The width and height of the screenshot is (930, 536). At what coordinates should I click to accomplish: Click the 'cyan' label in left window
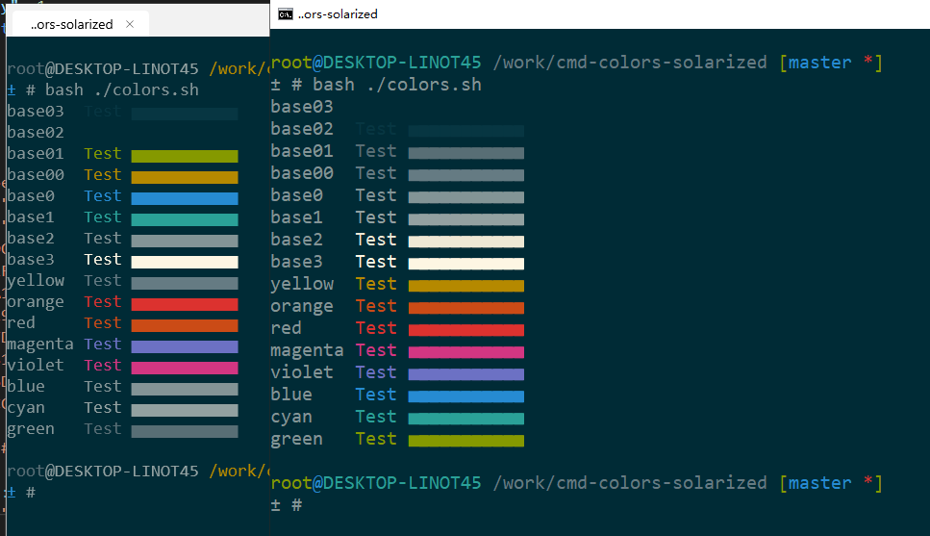pos(26,408)
